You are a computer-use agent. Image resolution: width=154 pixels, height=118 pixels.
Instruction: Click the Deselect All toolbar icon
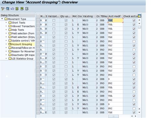coord(27,9)
